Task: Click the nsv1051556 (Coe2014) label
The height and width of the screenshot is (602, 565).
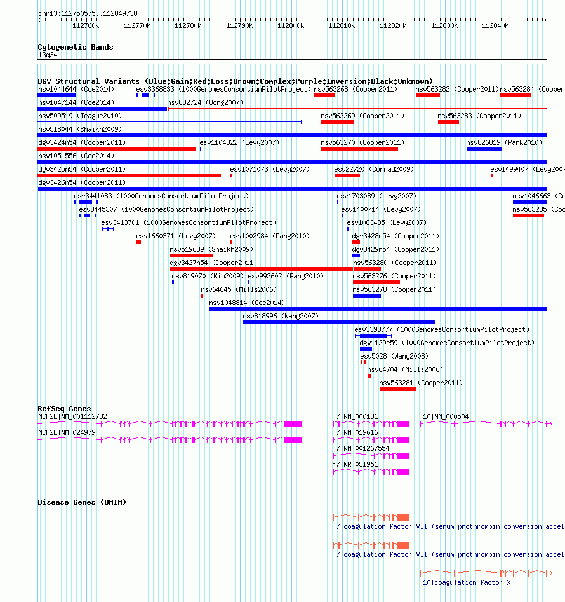Action: pos(76,156)
